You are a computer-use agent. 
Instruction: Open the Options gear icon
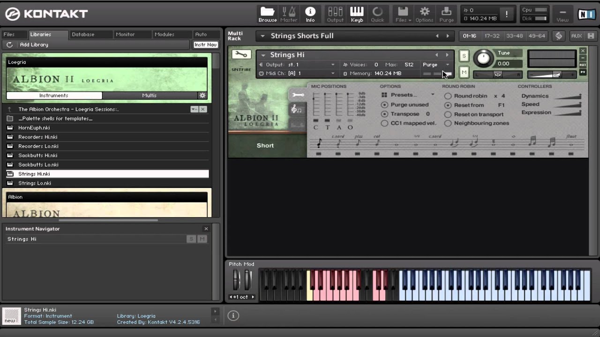424,14
